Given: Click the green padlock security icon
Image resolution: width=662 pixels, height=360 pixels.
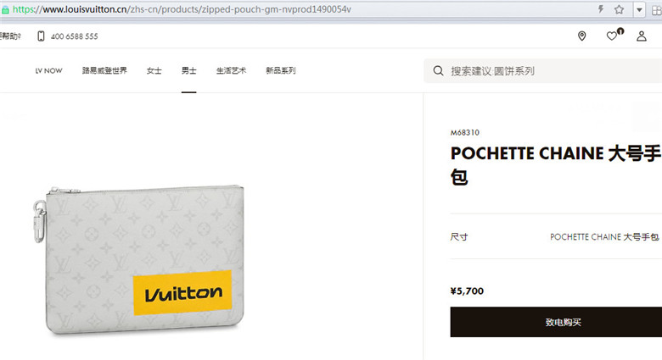Looking at the screenshot, I should coord(5,9).
